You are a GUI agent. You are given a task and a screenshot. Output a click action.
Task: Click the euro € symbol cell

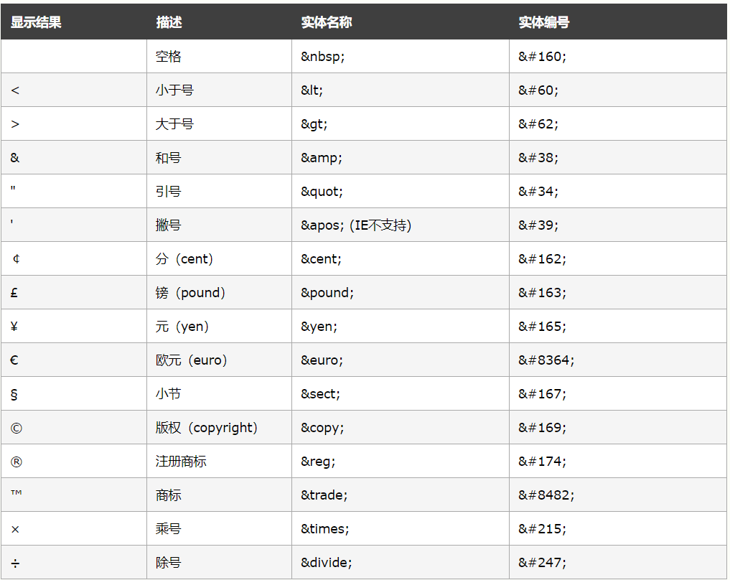pyautogui.click(x=14, y=360)
